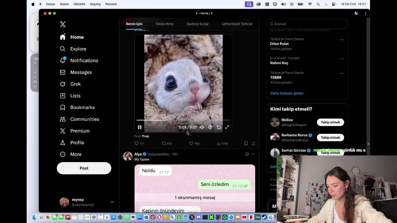
Task: Switch to the Senin için tab
Action: point(134,24)
